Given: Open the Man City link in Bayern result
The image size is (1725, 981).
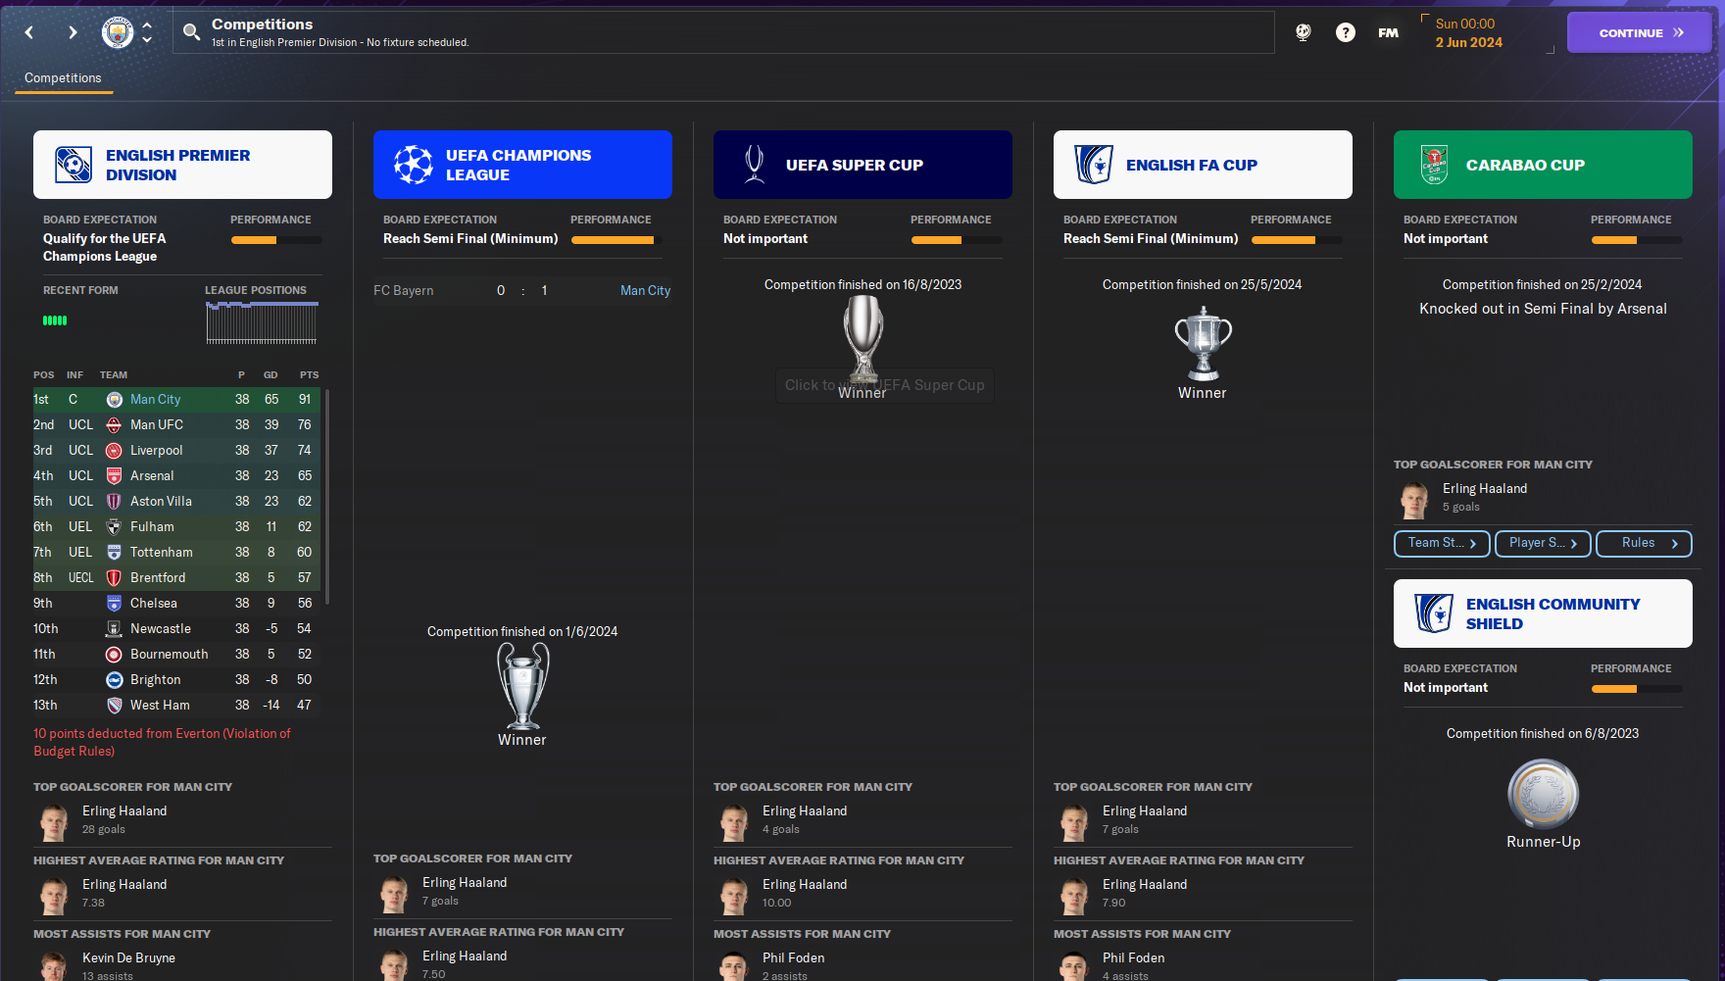Looking at the screenshot, I should pos(645,291).
